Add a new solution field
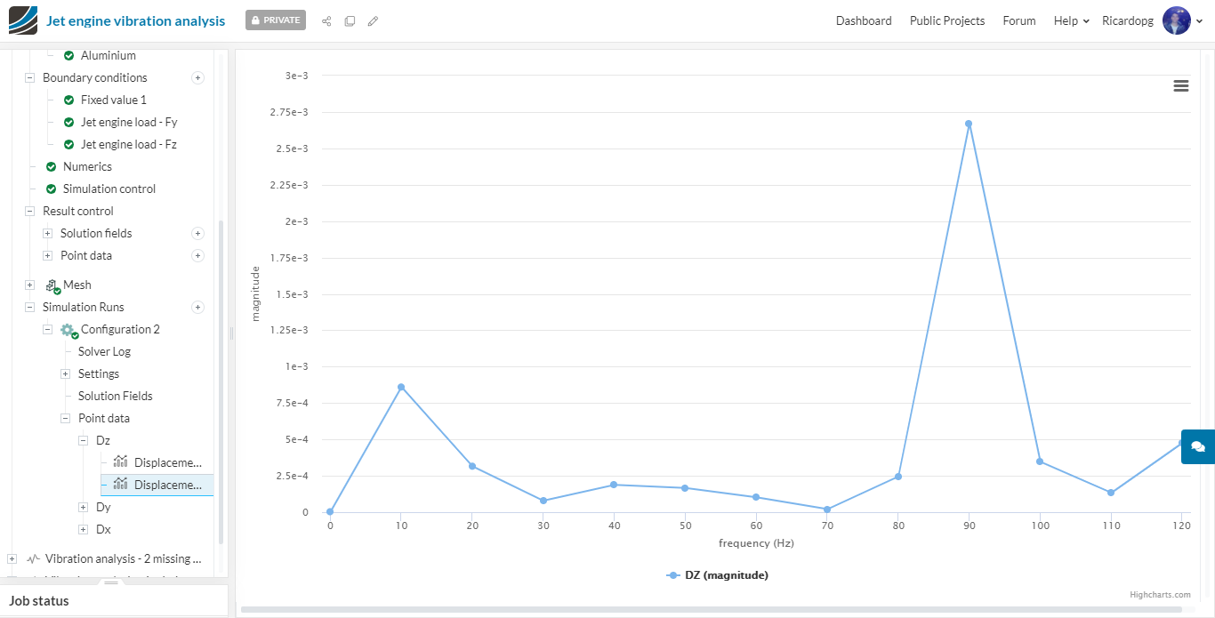This screenshot has height=618, width=1215. [x=198, y=233]
